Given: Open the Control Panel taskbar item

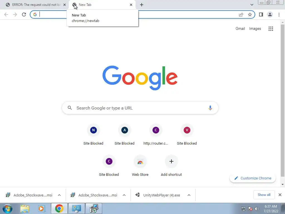Looking at the screenshot, I should [x=76, y=208].
